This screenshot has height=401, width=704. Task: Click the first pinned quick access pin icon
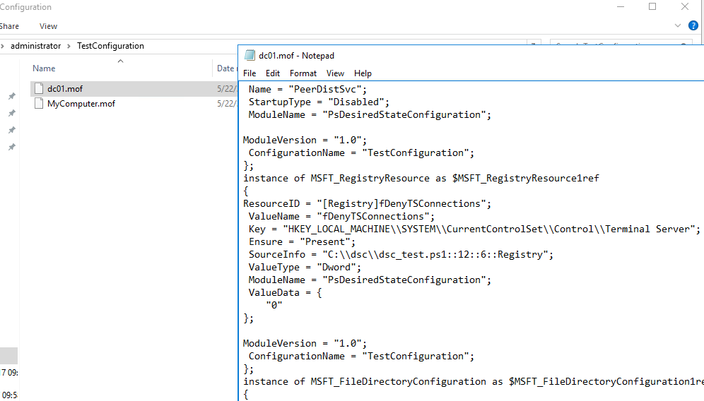[12, 96]
